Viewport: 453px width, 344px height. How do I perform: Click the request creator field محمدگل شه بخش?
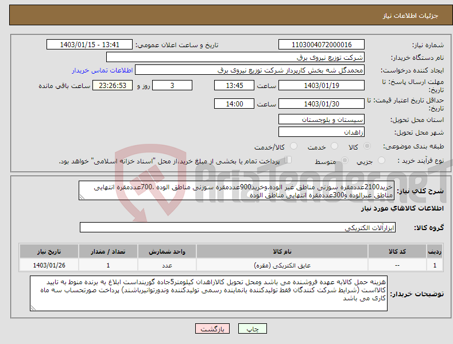(250, 70)
